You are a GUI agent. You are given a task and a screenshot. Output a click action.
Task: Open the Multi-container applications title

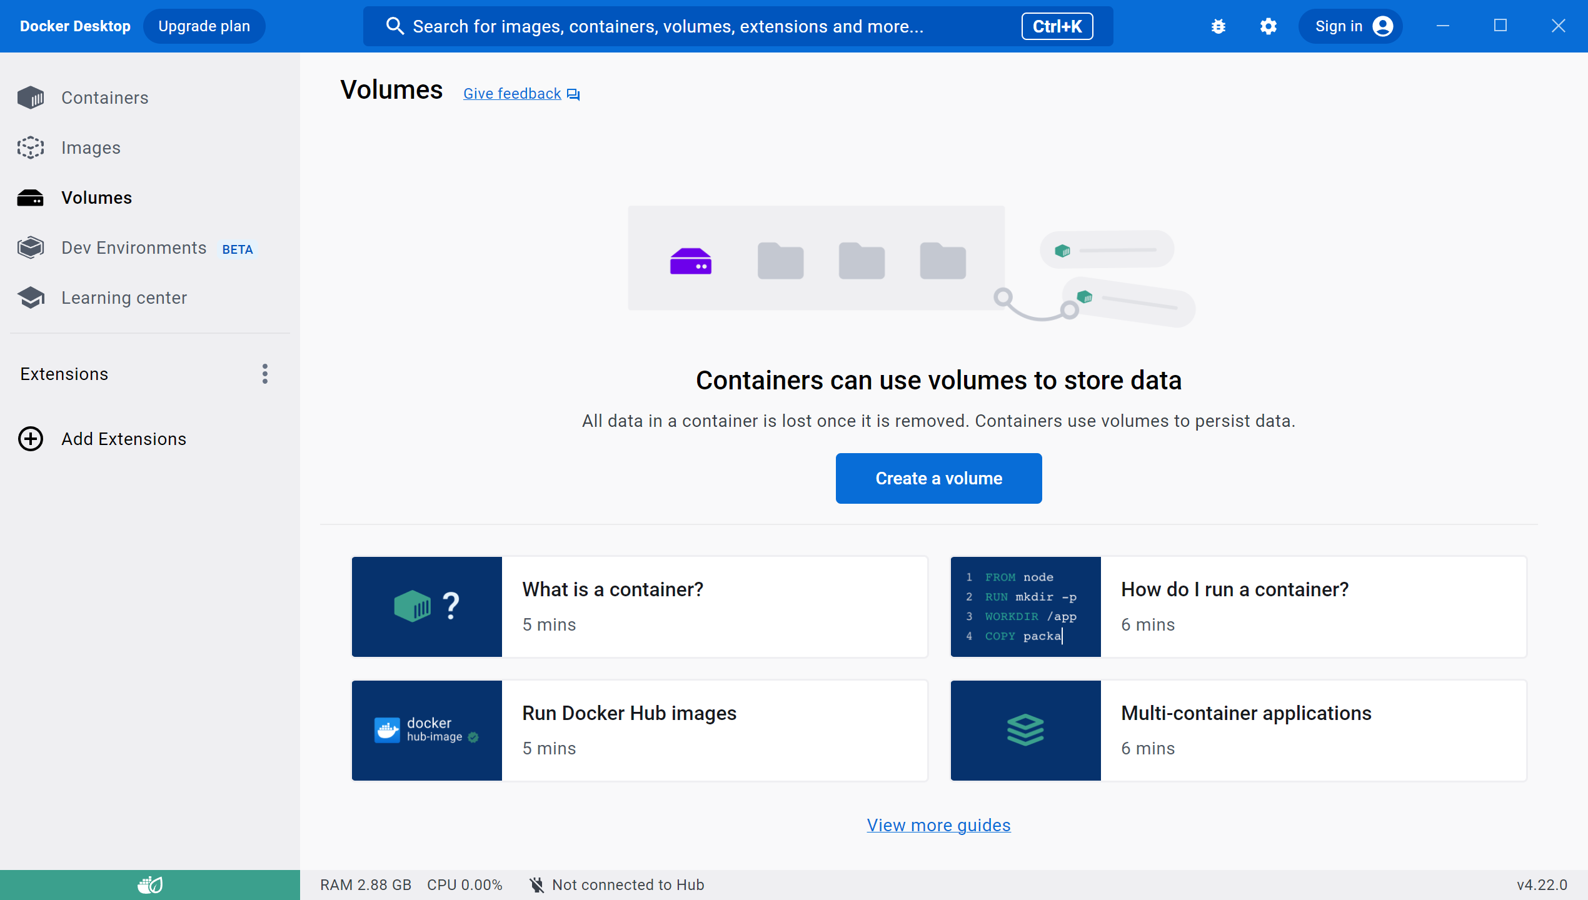(x=1246, y=713)
